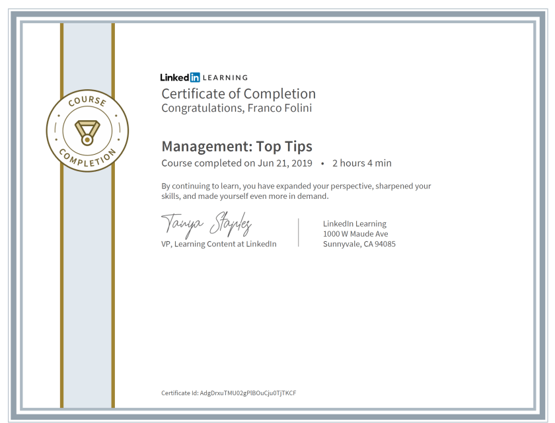The height and width of the screenshot is (423, 555).
Task: Click 'VP, Learning Content at LinkedIn' title
Action: coord(219,244)
